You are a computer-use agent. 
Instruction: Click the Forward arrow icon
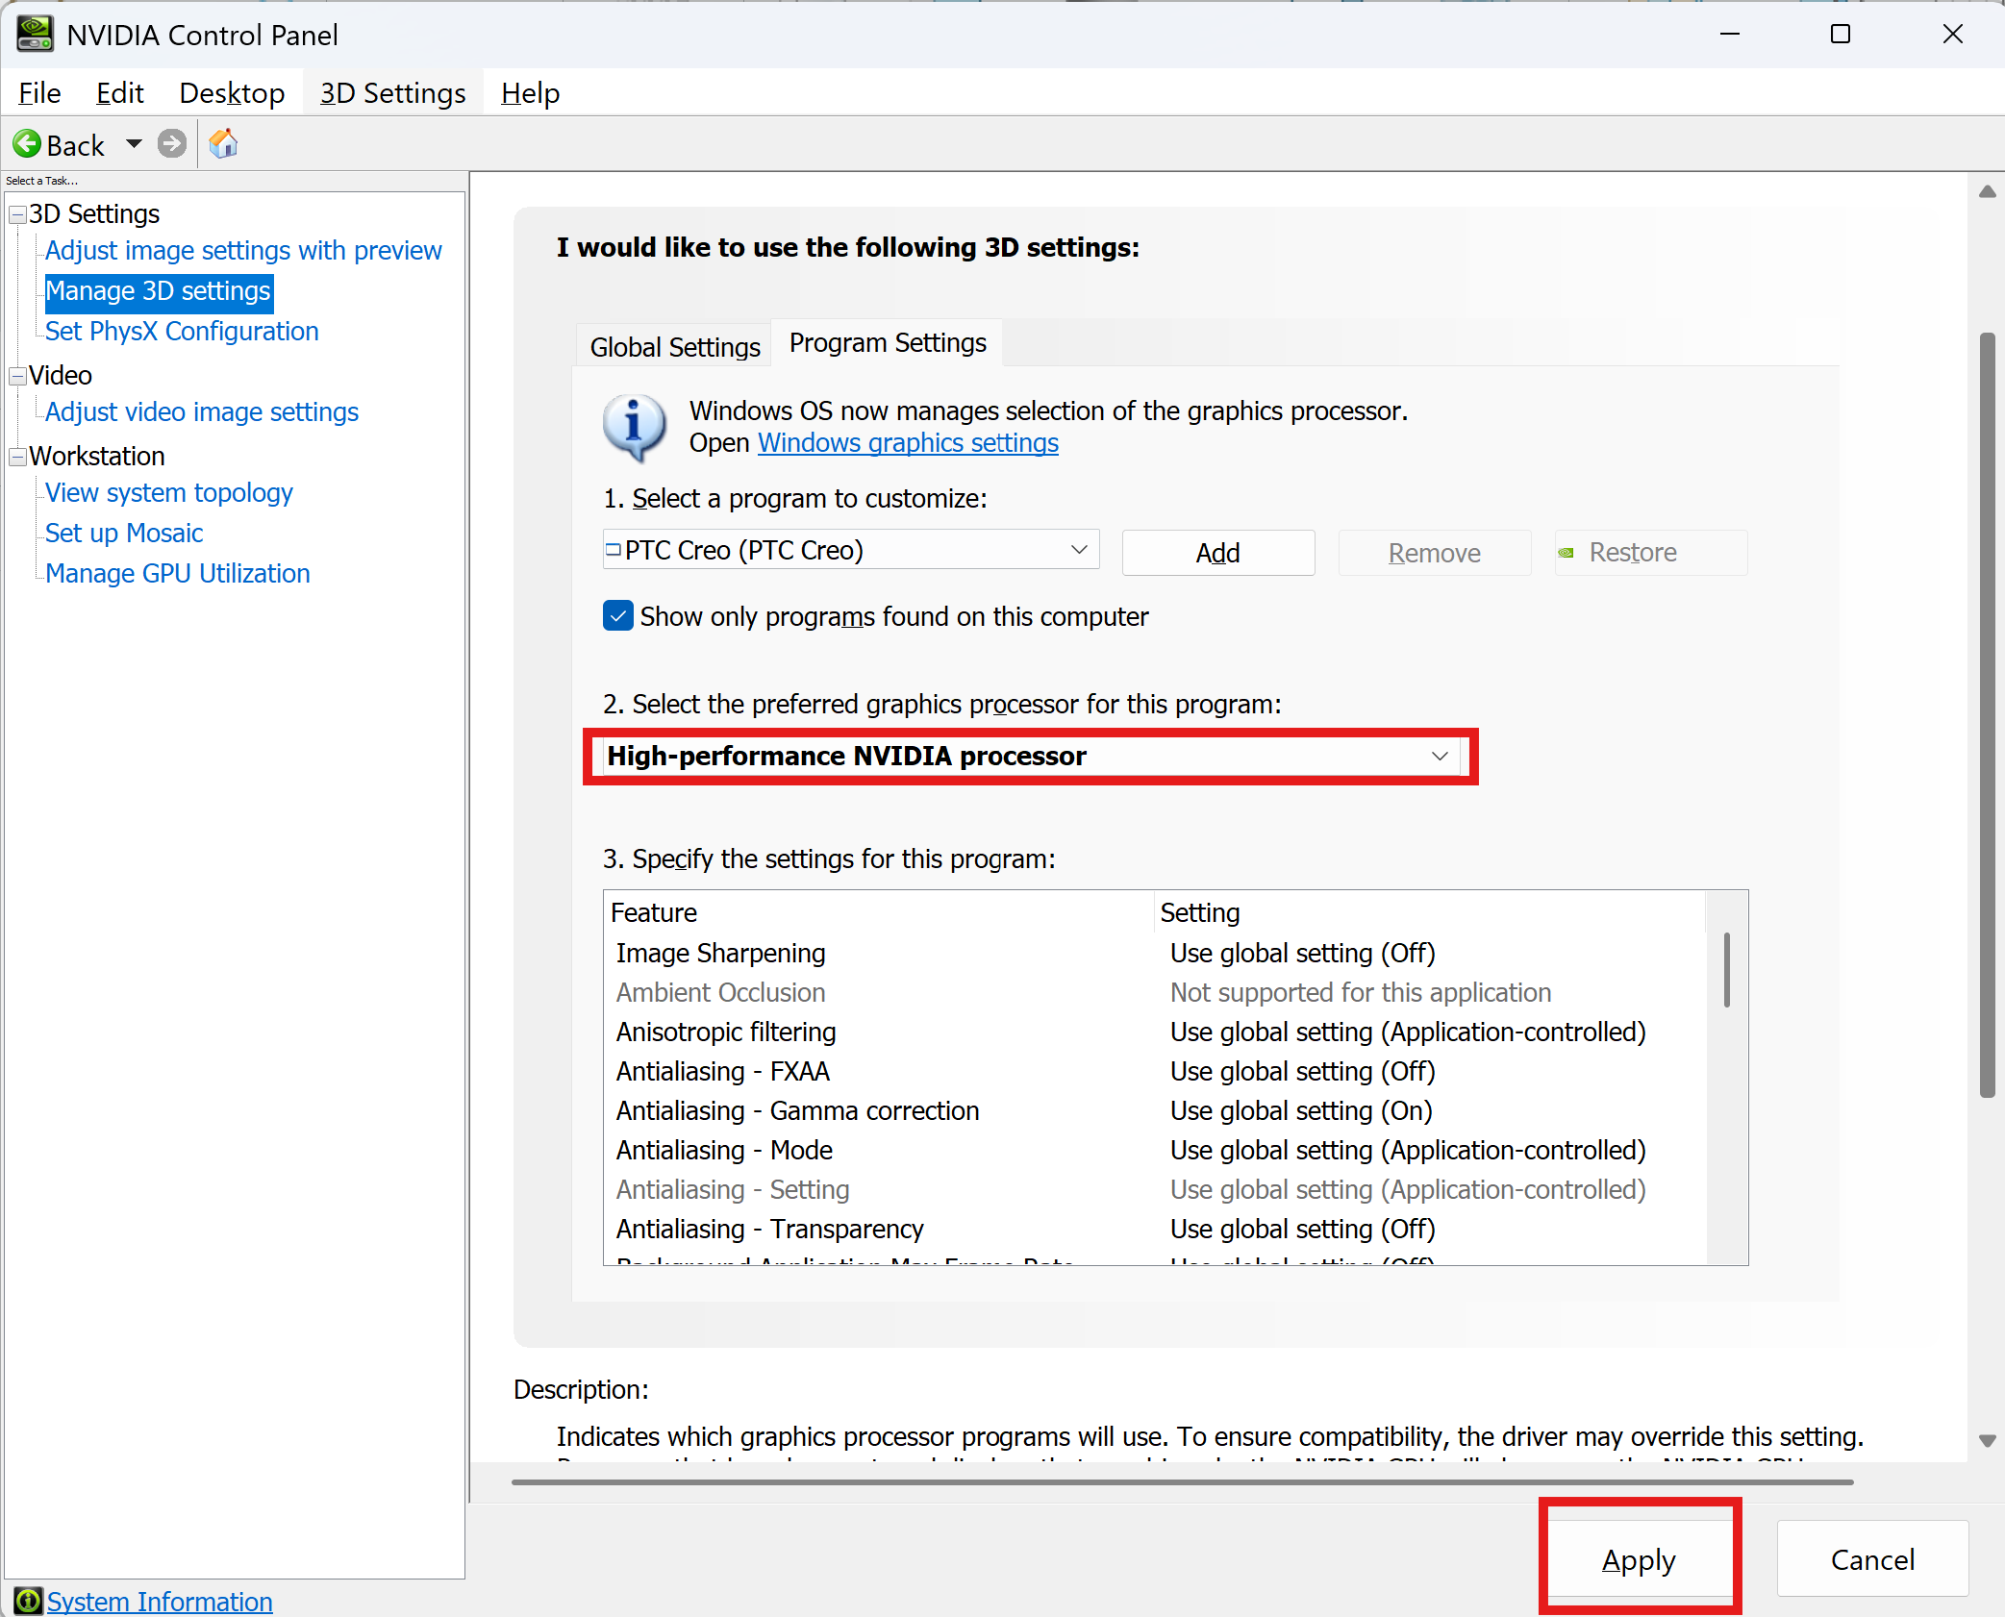pos(172,144)
